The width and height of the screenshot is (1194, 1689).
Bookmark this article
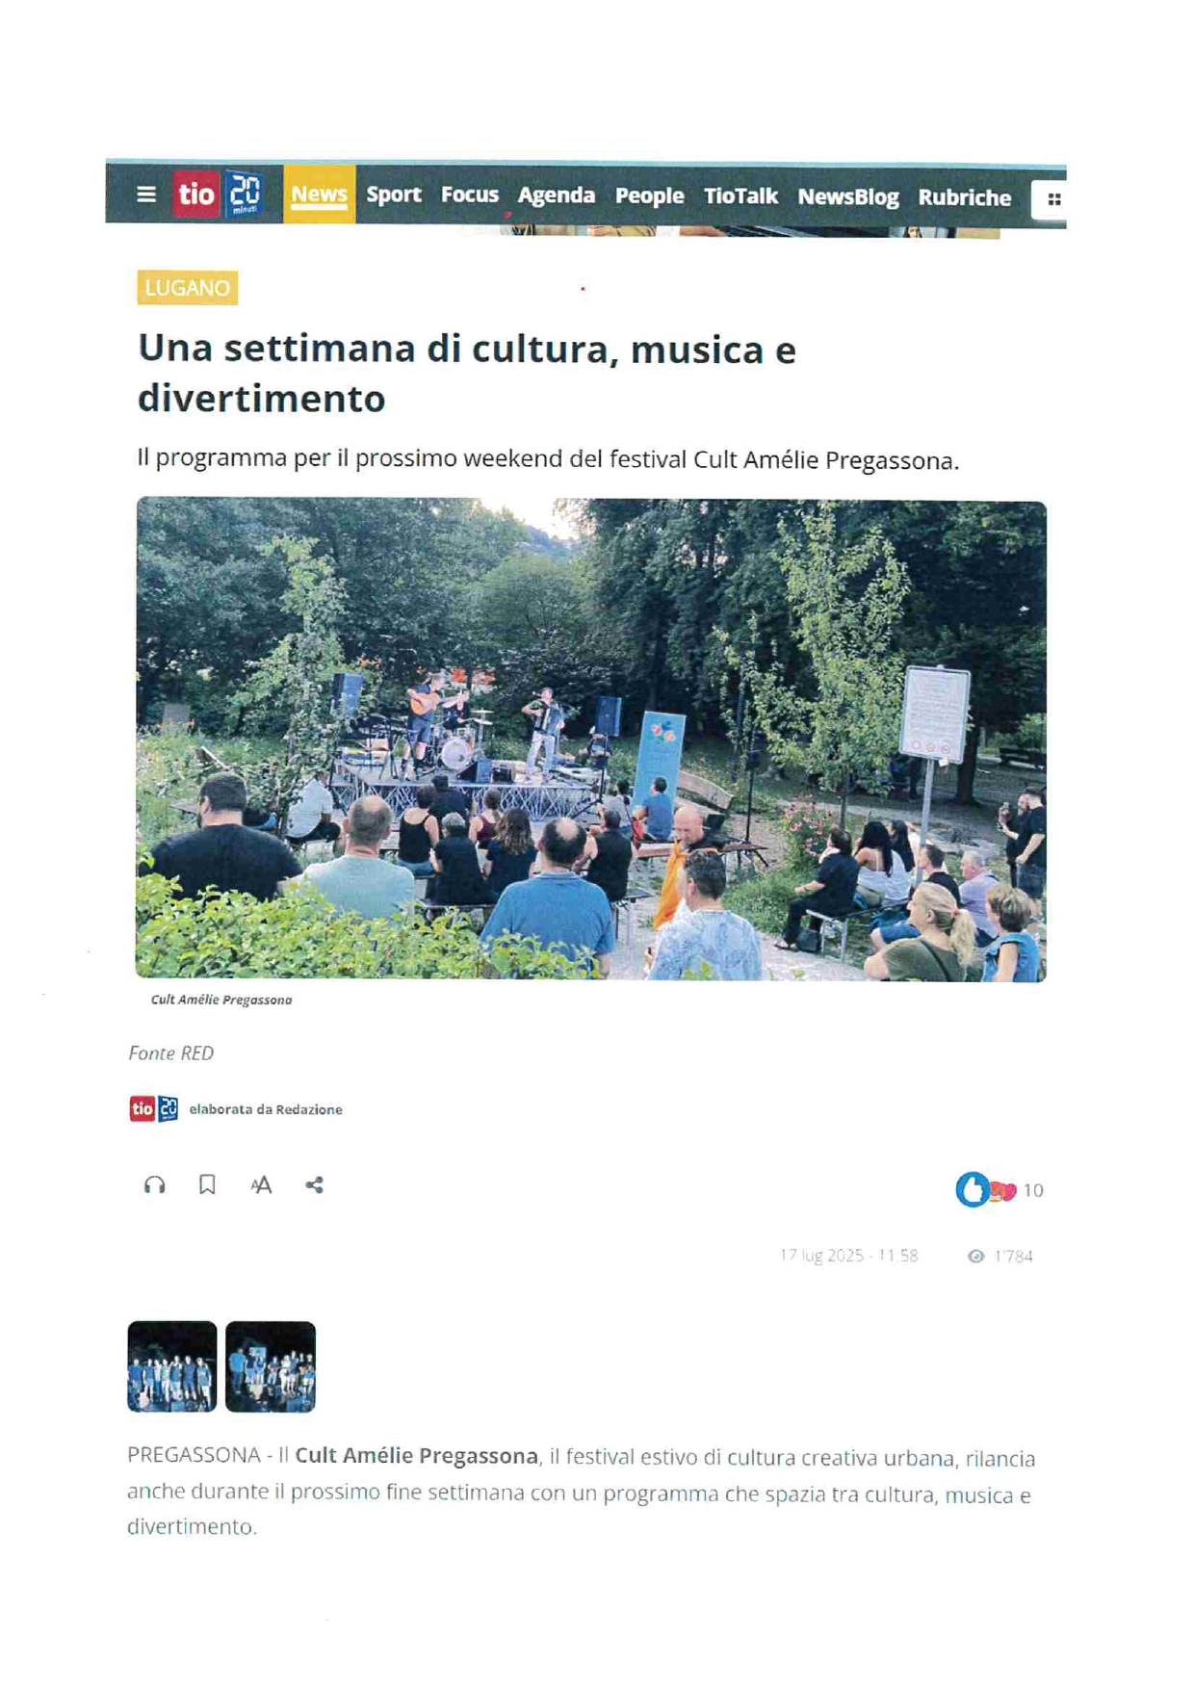click(207, 1184)
